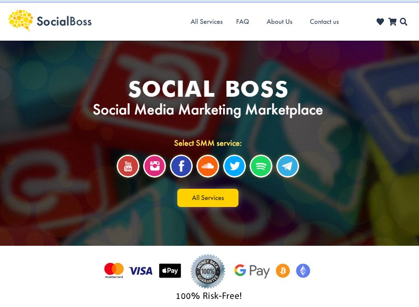419x307 pixels.
Task: Click the Apple Pay badge
Action: pyautogui.click(x=170, y=271)
